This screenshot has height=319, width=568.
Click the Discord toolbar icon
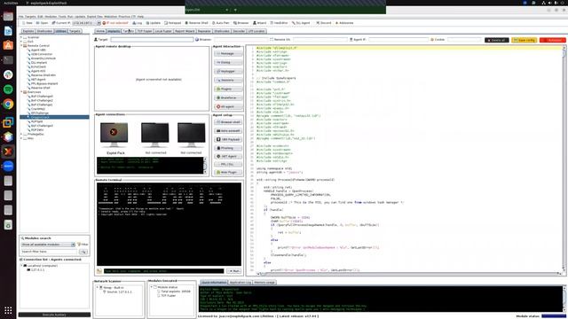pyautogui.click(x=323, y=23)
